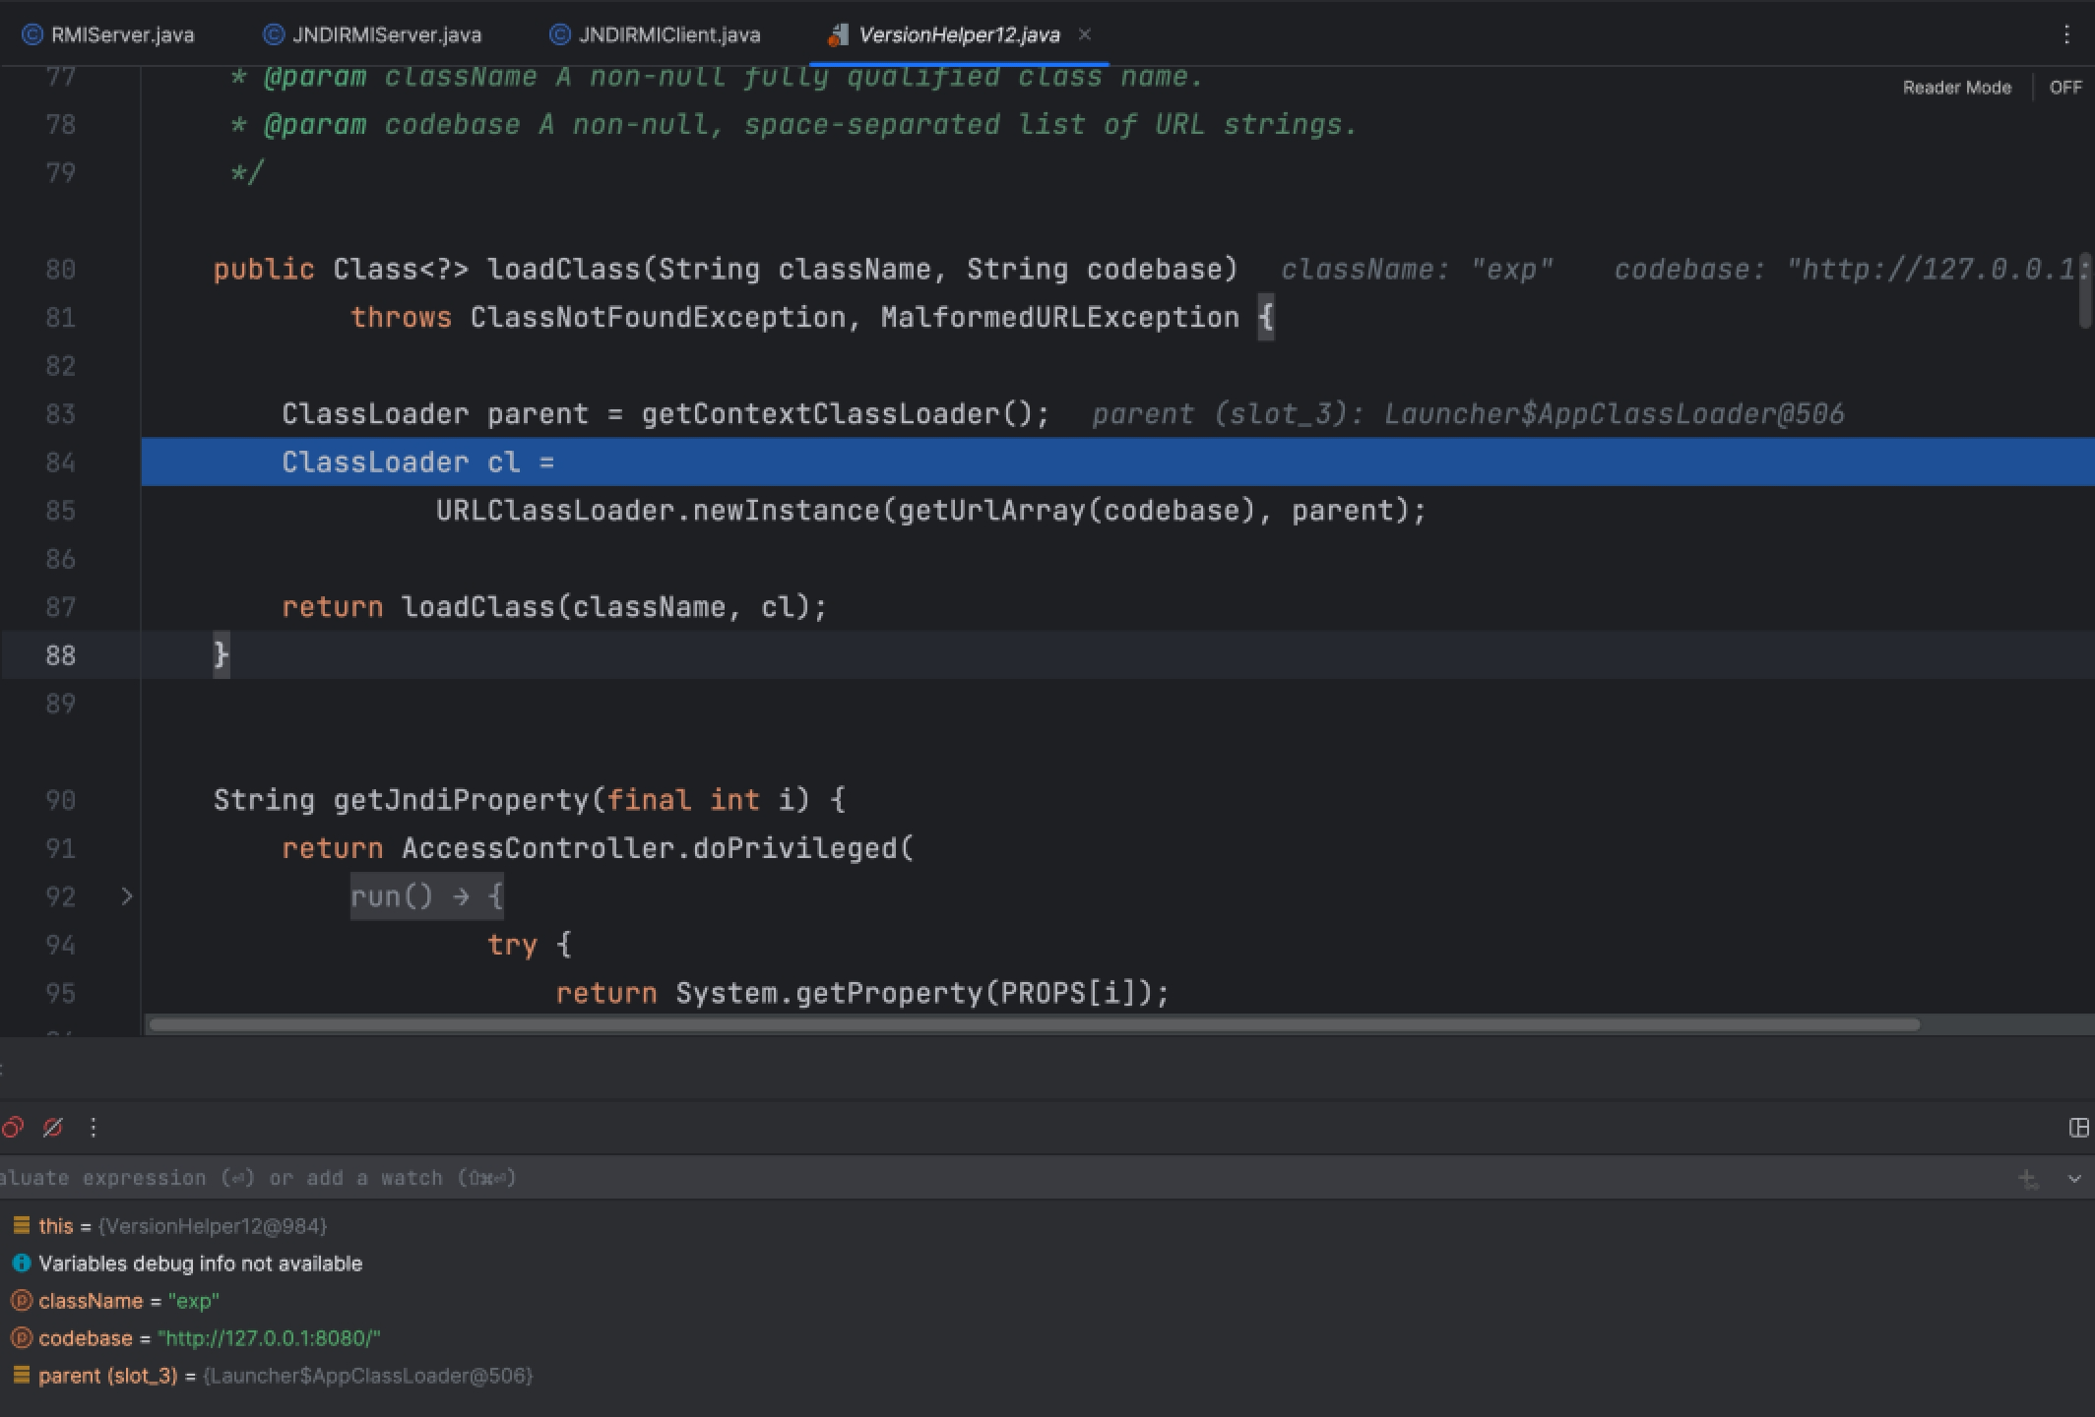The image size is (2095, 1417).
Task: Click the inline codebase hint on line 80
Action: [x=1854, y=270]
